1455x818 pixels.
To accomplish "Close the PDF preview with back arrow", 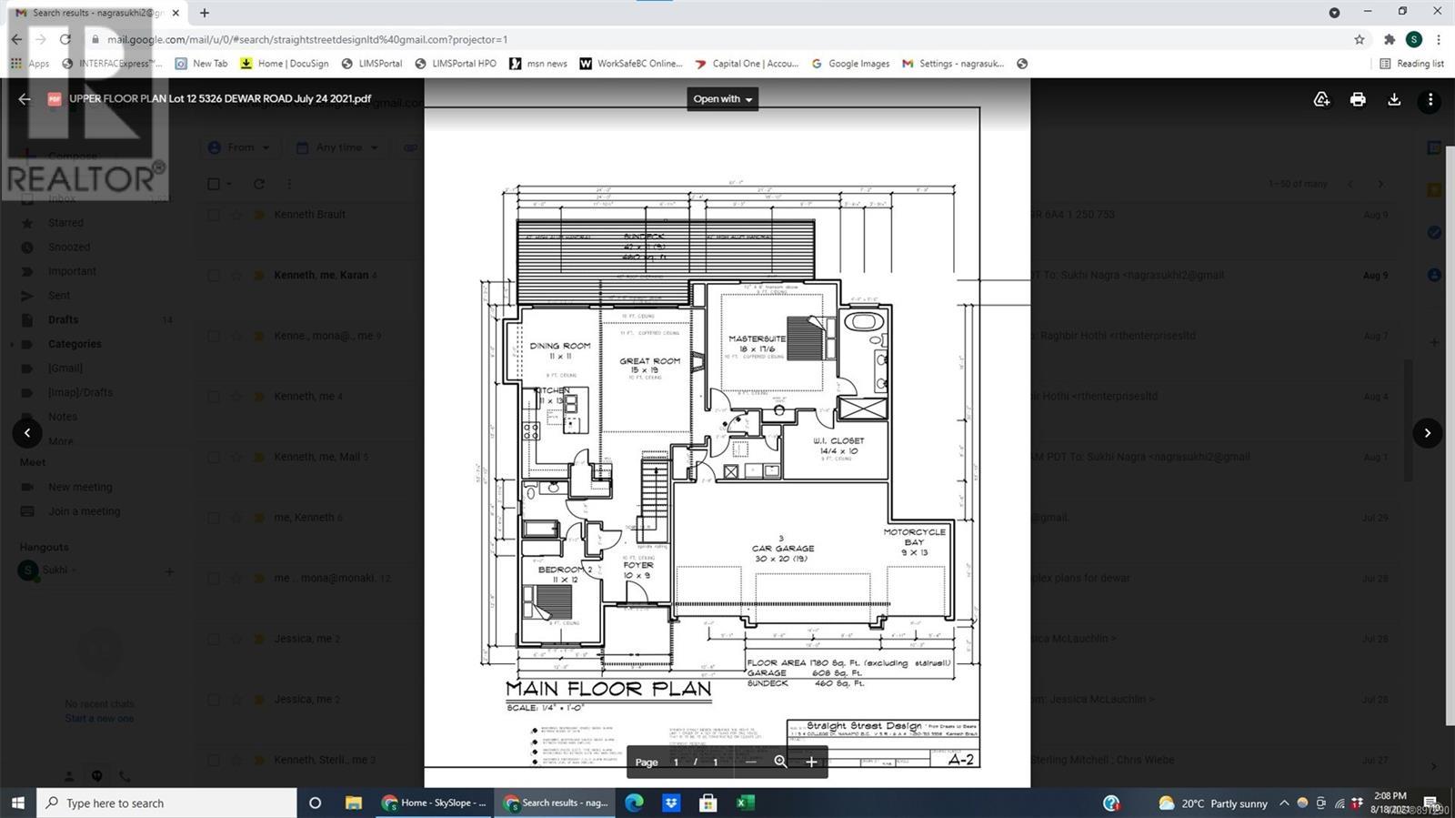I will point(25,99).
